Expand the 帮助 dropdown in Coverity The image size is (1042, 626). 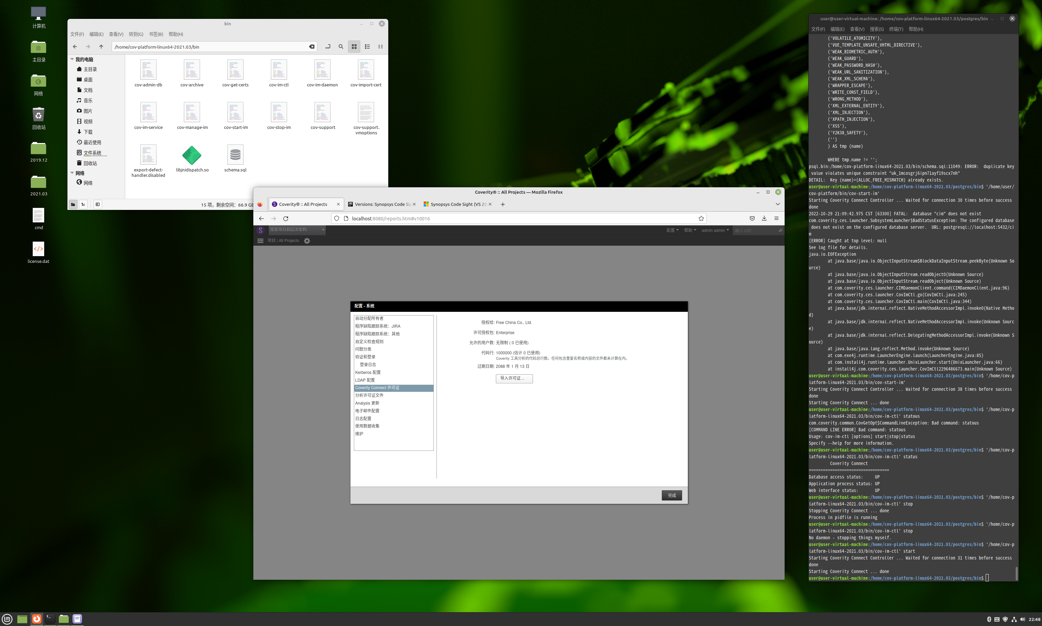[690, 230]
